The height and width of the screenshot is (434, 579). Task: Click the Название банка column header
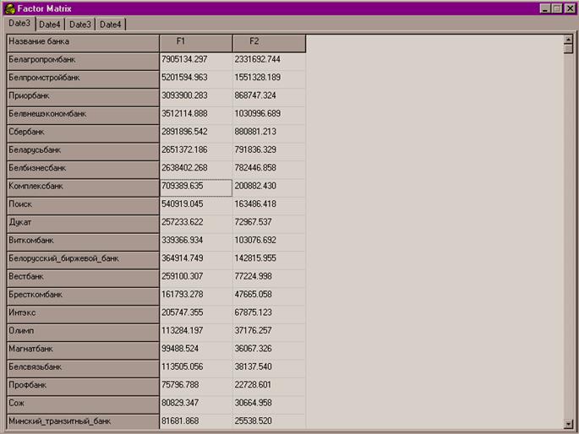click(x=82, y=41)
